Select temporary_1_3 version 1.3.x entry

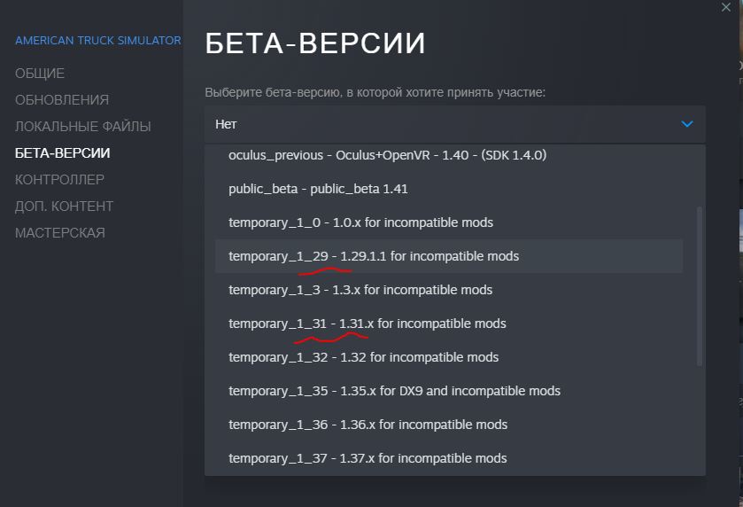click(449, 290)
